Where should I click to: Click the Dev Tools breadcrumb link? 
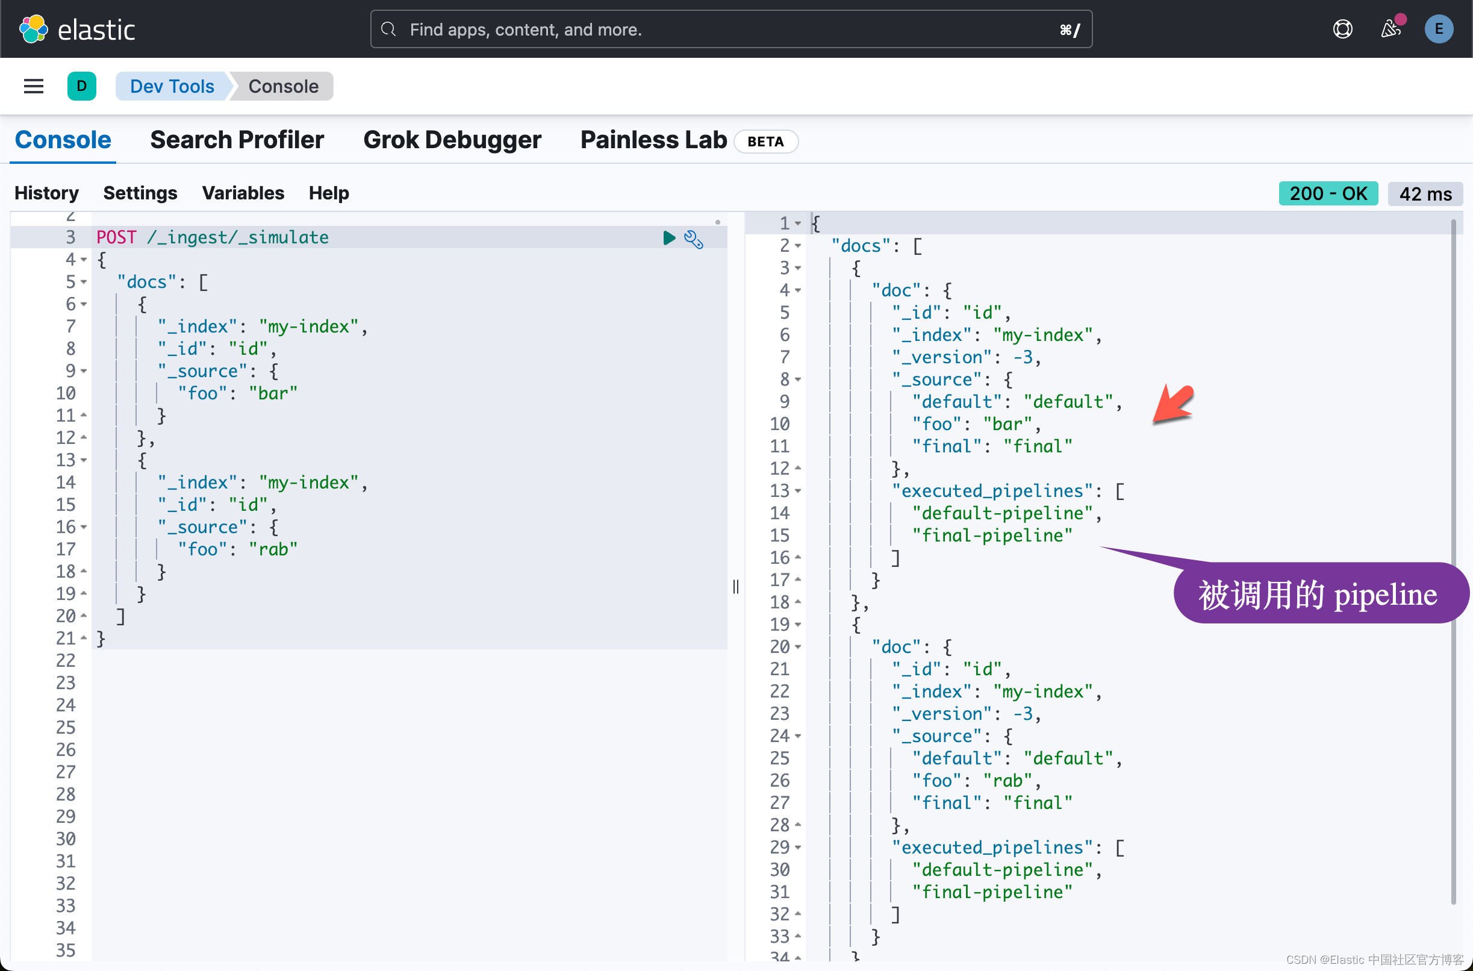pos(172,86)
